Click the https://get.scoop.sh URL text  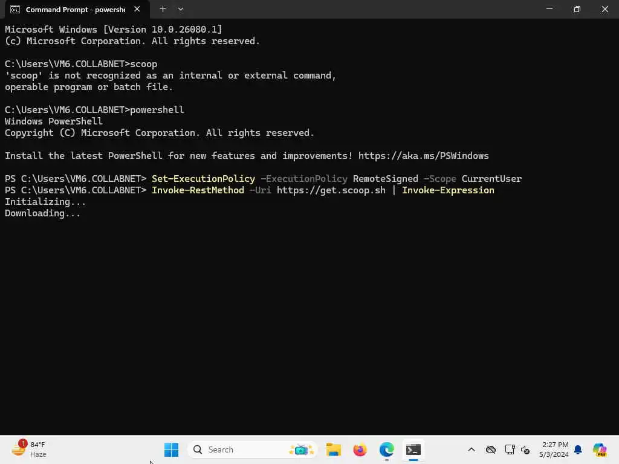(331, 190)
